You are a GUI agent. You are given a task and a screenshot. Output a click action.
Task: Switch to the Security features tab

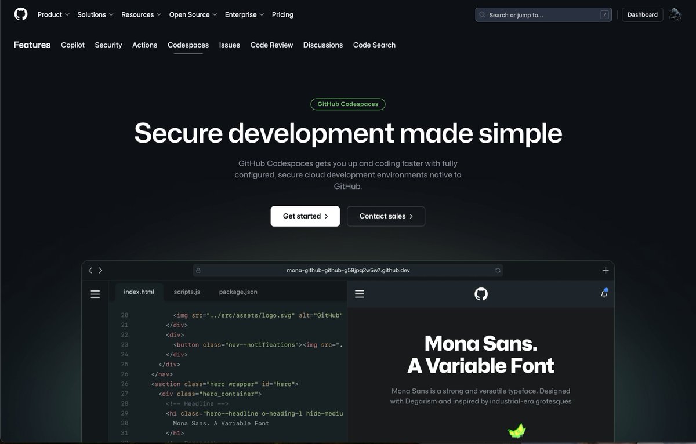tap(108, 45)
